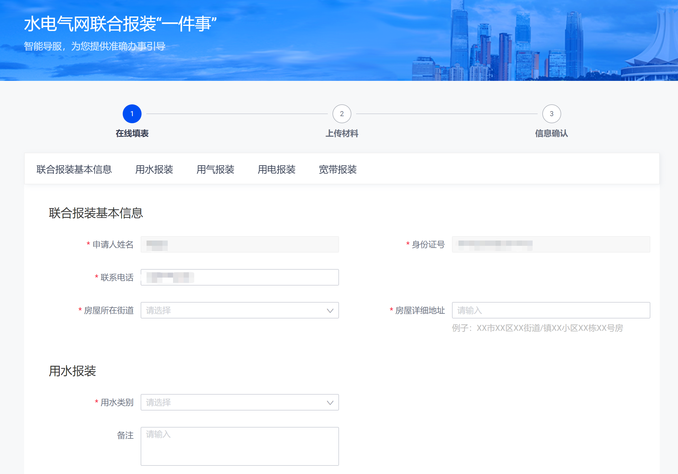Screen dimensions: 678x474
Task: Click the 在线填表 step label
Action: tap(132, 133)
